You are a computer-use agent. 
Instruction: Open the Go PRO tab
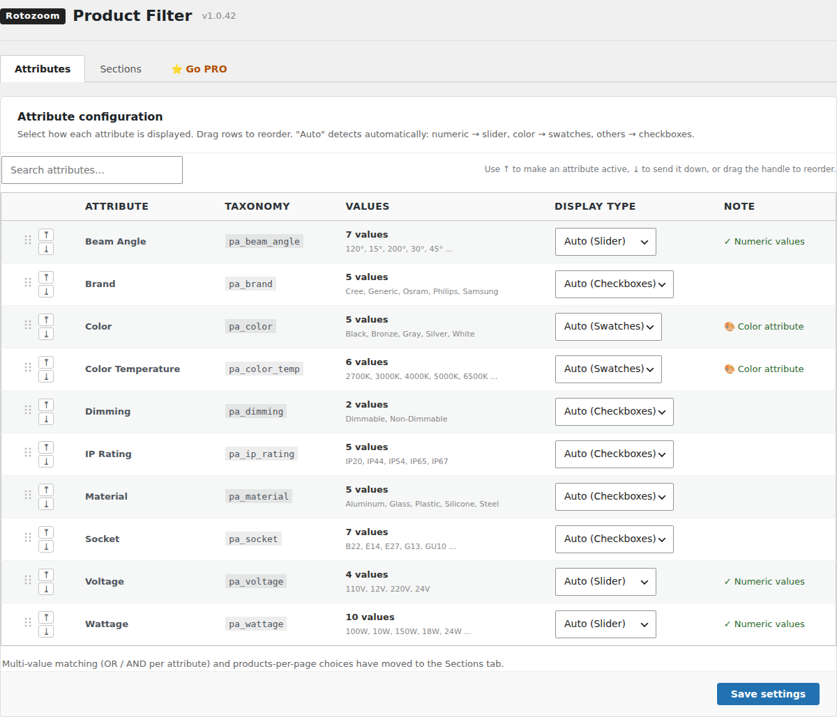199,69
